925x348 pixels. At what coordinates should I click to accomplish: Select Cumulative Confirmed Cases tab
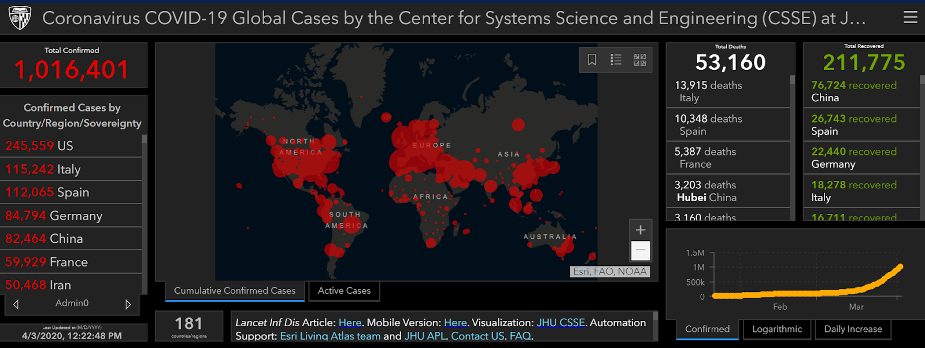[x=235, y=291]
